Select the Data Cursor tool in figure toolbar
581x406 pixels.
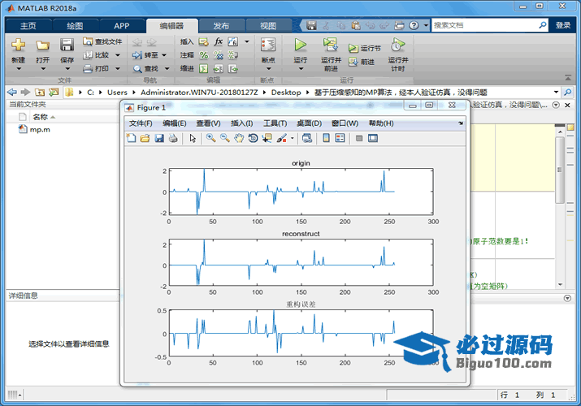(x=267, y=138)
